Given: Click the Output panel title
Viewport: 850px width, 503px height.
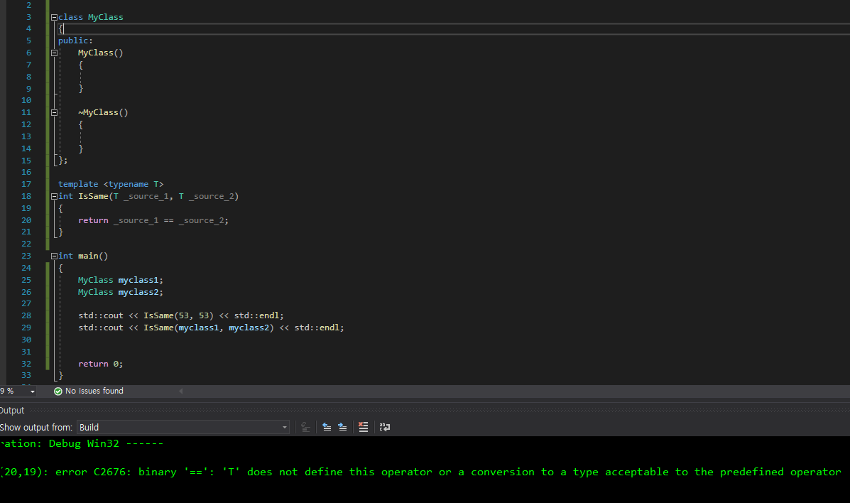Looking at the screenshot, I should click(x=12, y=410).
